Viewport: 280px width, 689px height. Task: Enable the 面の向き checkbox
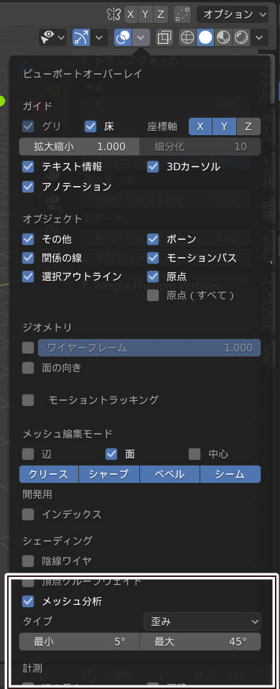pyautogui.click(x=28, y=367)
